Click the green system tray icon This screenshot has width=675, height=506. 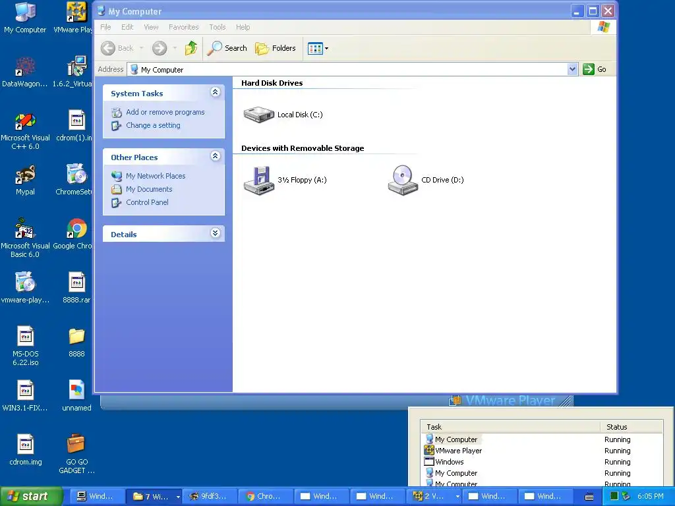click(615, 497)
